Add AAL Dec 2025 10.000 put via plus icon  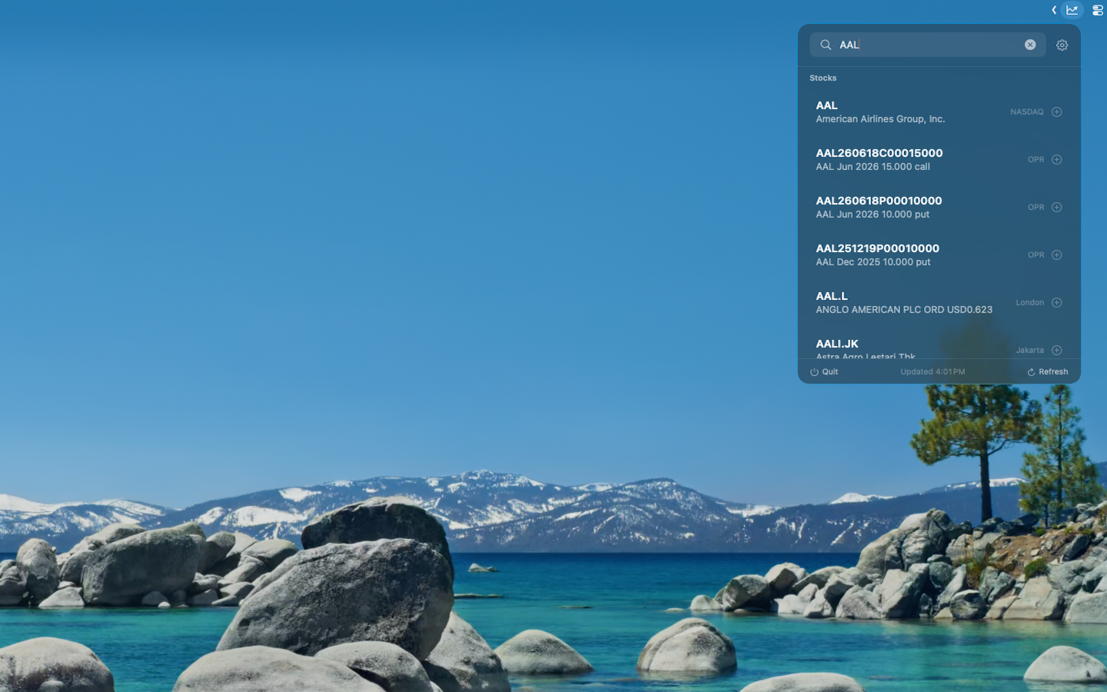click(1057, 255)
